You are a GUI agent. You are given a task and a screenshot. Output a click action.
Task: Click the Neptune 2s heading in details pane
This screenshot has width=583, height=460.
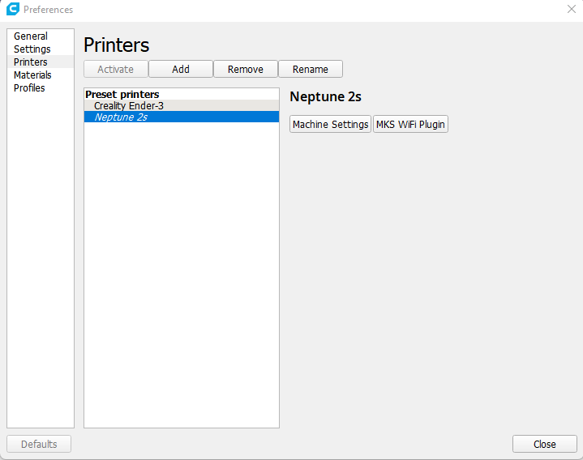(325, 96)
